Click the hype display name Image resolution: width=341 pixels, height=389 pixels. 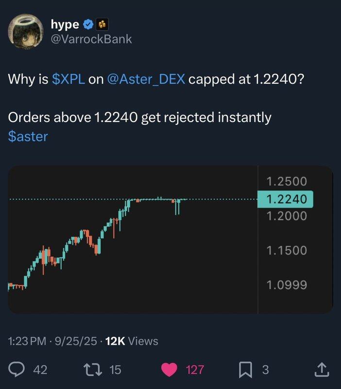65,24
